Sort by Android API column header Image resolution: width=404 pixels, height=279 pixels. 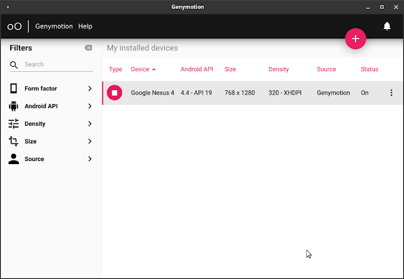[197, 69]
